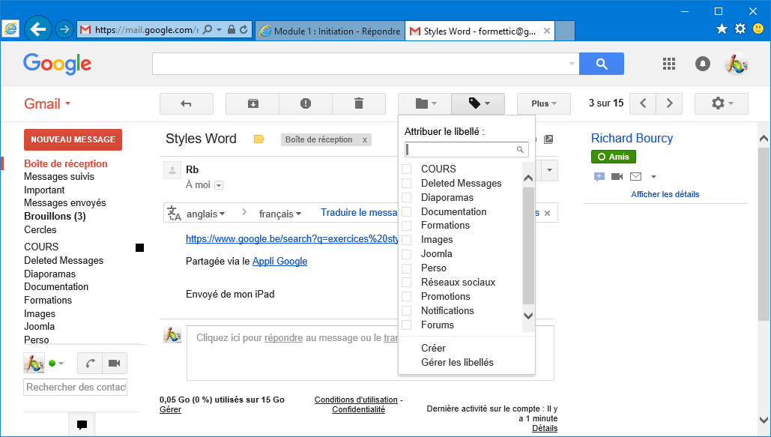Screen dimensions: 771x437
Task: Send a chat message to Richard Bourcy
Action: point(599,177)
